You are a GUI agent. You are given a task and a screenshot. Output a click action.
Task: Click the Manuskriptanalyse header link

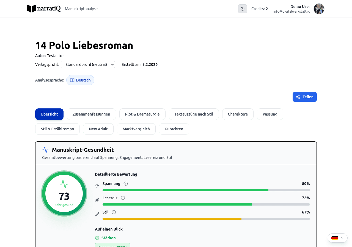click(x=81, y=9)
